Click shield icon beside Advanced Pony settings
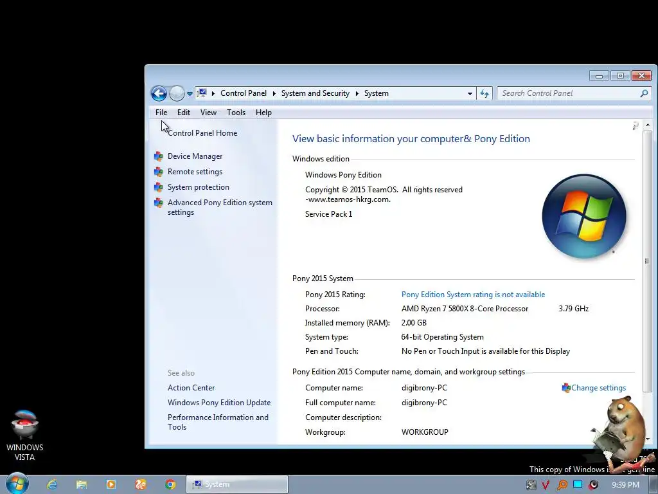Screen dimensions: 658x494 click(x=159, y=203)
